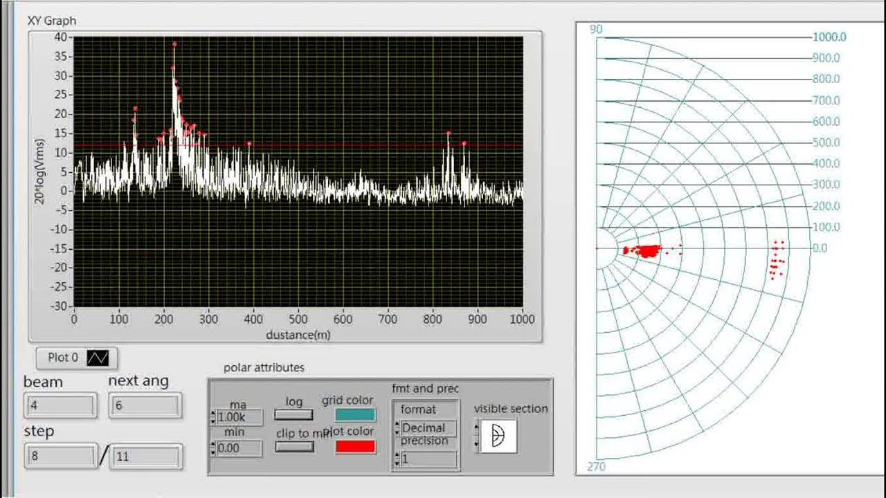Click the step indicator showing 8
Viewport: 886px width, 498px height.
tap(60, 456)
